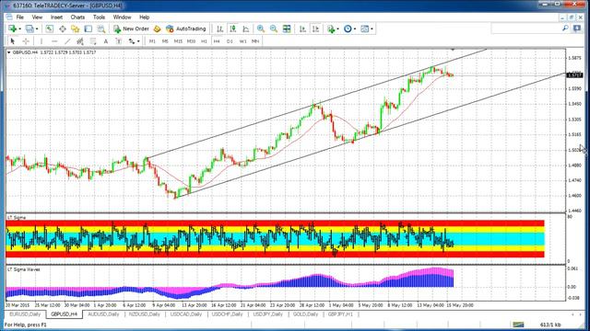Switch chart to candlesticks mode
590x331 pixels.
pyautogui.click(x=233, y=29)
